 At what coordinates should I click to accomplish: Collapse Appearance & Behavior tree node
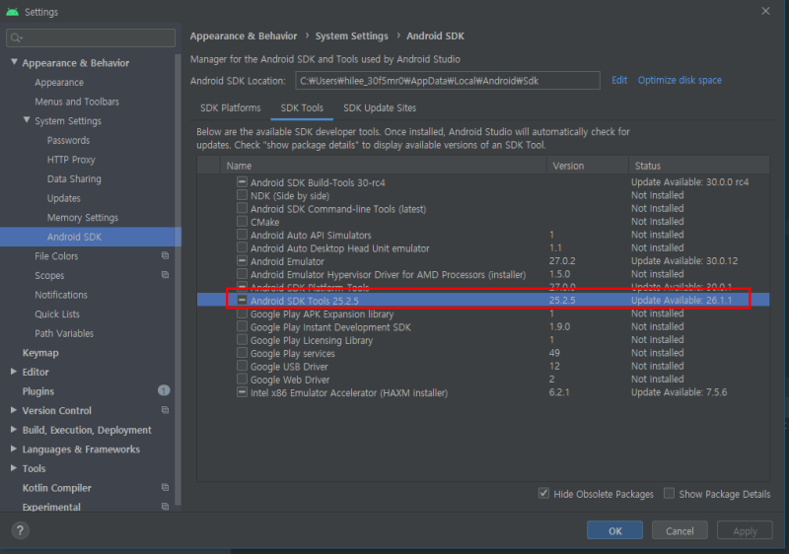14,62
